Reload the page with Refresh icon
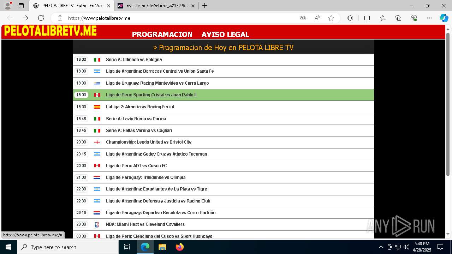The height and width of the screenshot is (254, 452). point(41,18)
